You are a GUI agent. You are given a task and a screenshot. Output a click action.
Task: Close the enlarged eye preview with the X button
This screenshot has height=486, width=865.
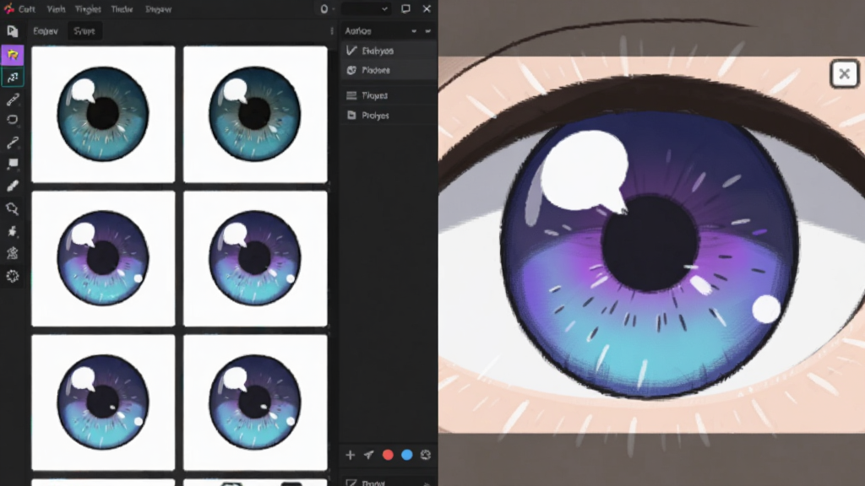pyautogui.click(x=844, y=73)
